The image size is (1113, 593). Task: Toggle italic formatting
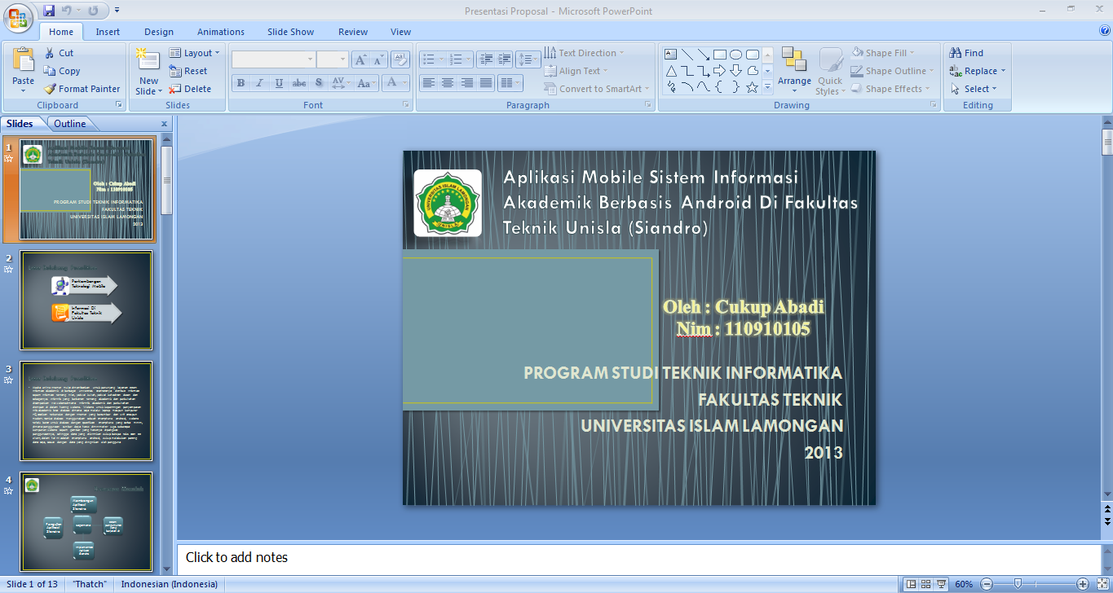(259, 83)
